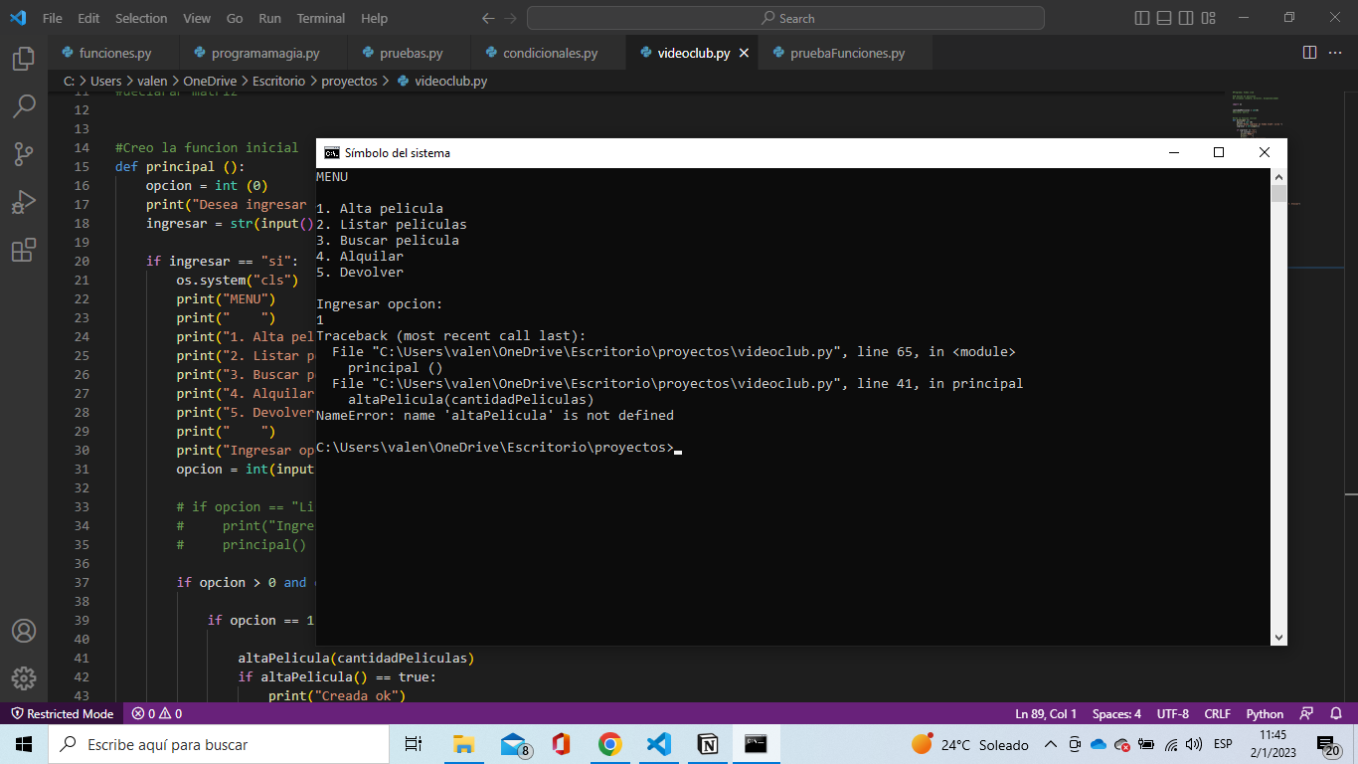
Task: Select the OneDrive breadcrumb segment
Action: point(210,82)
